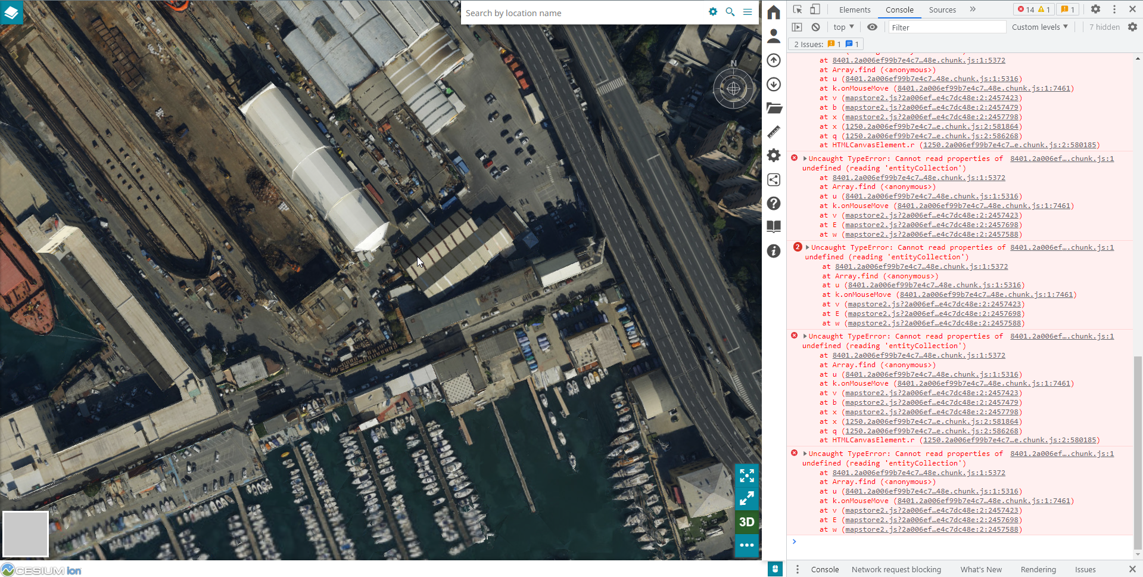Open the tutorial book icon
The image size is (1143, 577).
tap(774, 227)
